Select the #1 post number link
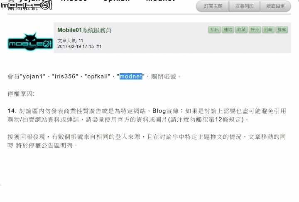 pyautogui.click(x=98, y=46)
